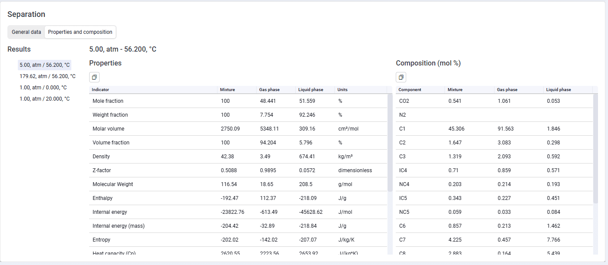Screen dimensions: 608x265
Task: Click the Indicator column header
Action: coord(153,90)
